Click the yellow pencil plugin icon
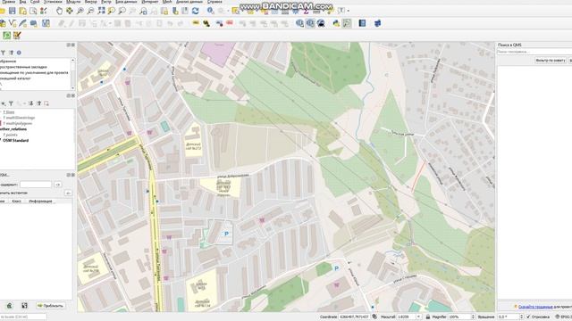Screen dimensions: 572x321 [17, 36]
